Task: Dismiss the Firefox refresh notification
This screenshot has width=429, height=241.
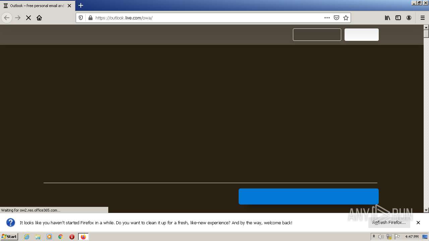Action: tap(418, 223)
